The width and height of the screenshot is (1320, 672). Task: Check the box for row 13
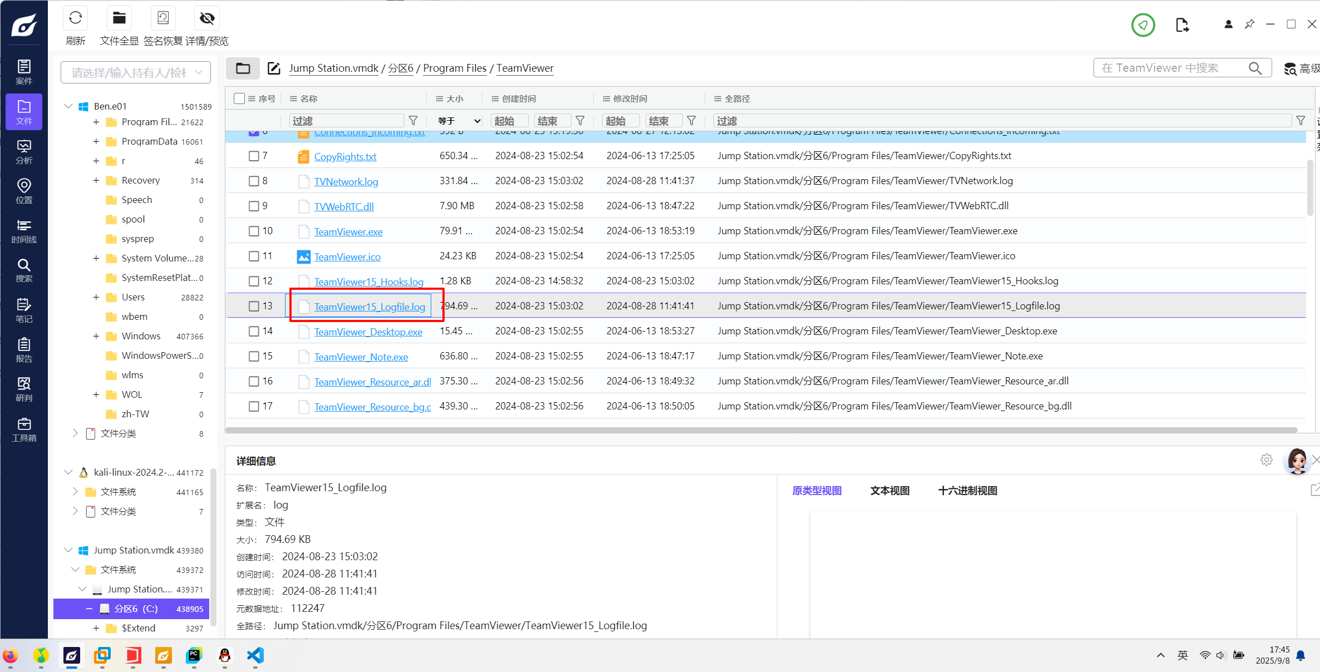pyautogui.click(x=254, y=306)
